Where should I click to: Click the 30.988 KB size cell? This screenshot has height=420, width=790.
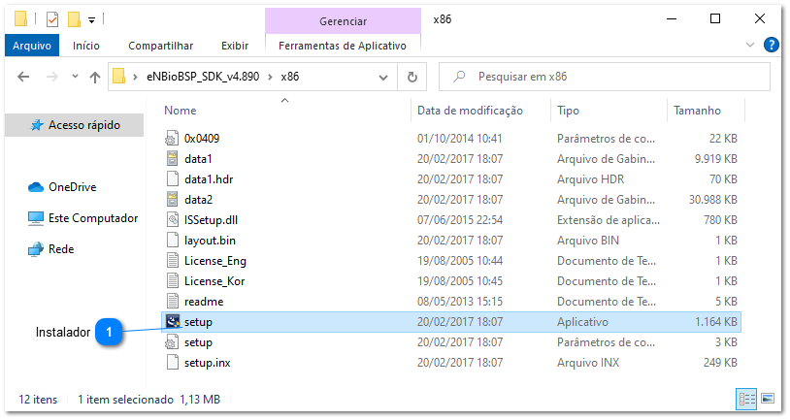pyautogui.click(x=713, y=200)
